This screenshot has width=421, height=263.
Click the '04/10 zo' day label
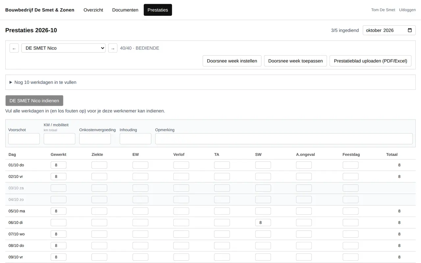pyautogui.click(x=16, y=200)
